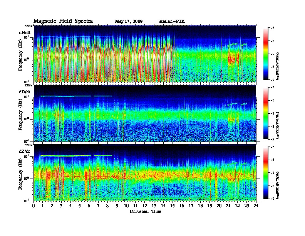Click hour tick label "8" on time axis
This screenshot has height=236, width=305.
pos(108,206)
